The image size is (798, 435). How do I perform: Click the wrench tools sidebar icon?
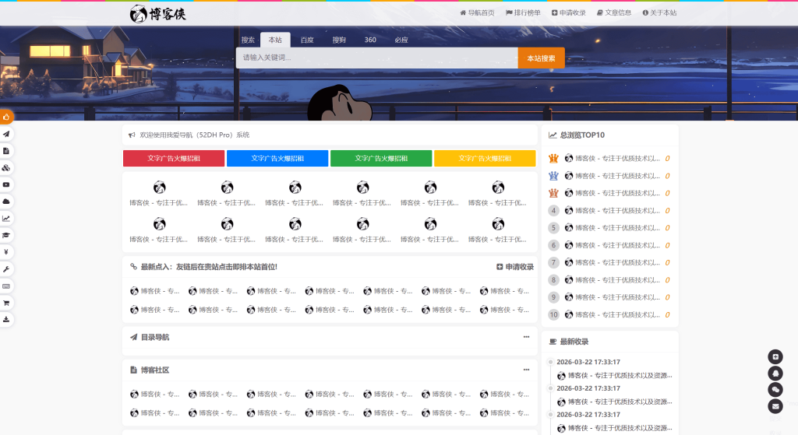pos(6,268)
